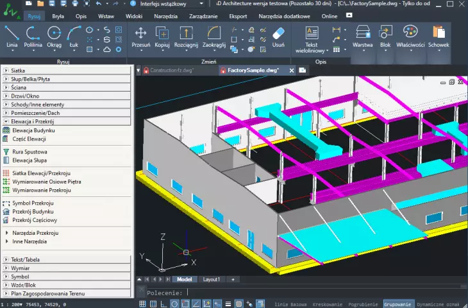Select the Linia line tool
Viewport: 468px width, 308px height.
12,37
